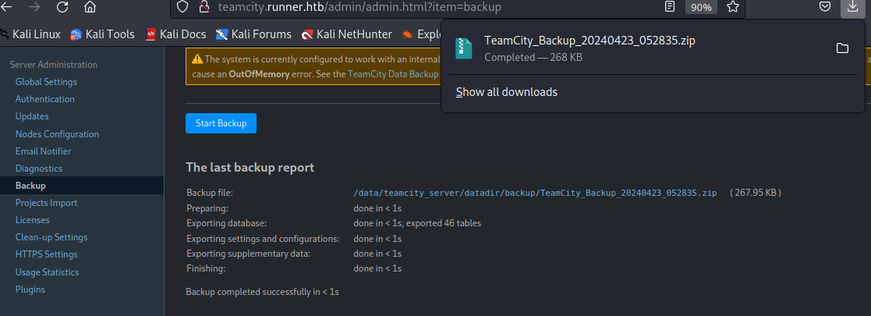
Task: Click the 'Exporting supplementary data:' label
Action: coord(248,254)
